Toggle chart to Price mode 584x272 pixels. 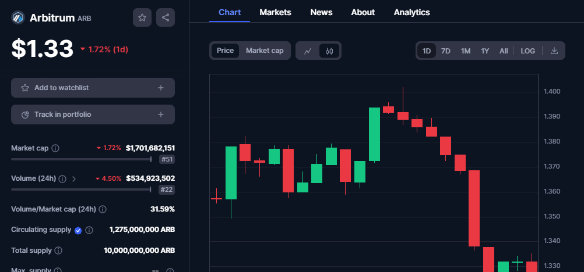pos(226,51)
